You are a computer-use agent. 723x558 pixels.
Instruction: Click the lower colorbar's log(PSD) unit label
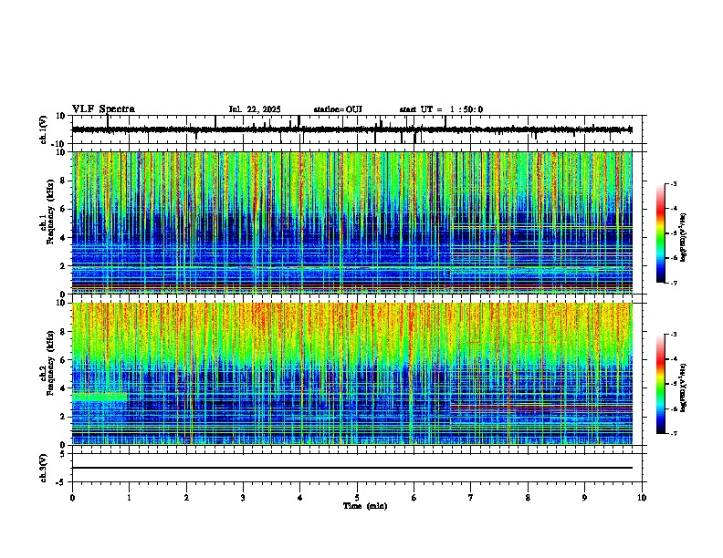[683, 387]
